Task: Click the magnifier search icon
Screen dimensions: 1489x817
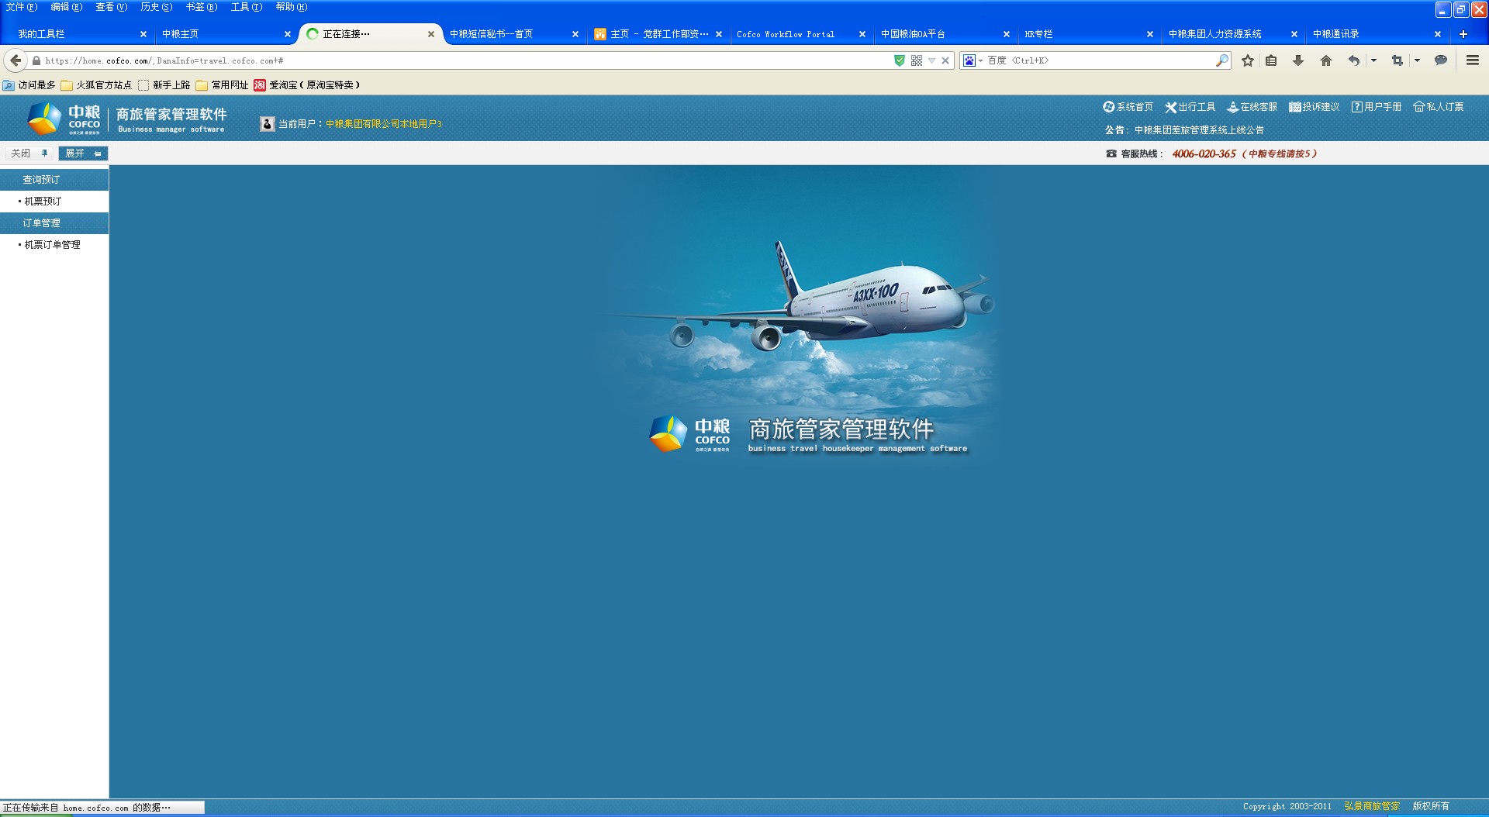Action: 1222,60
